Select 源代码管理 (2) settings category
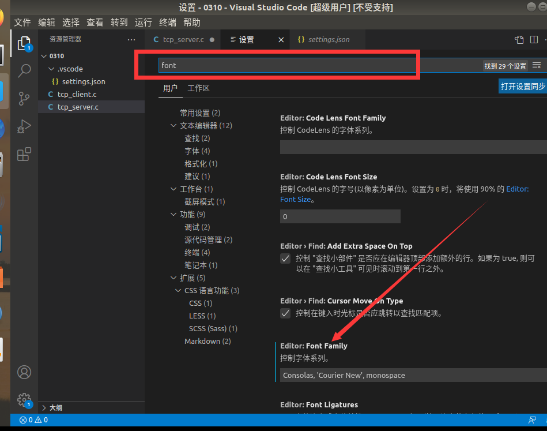547x431 pixels. pos(208,239)
